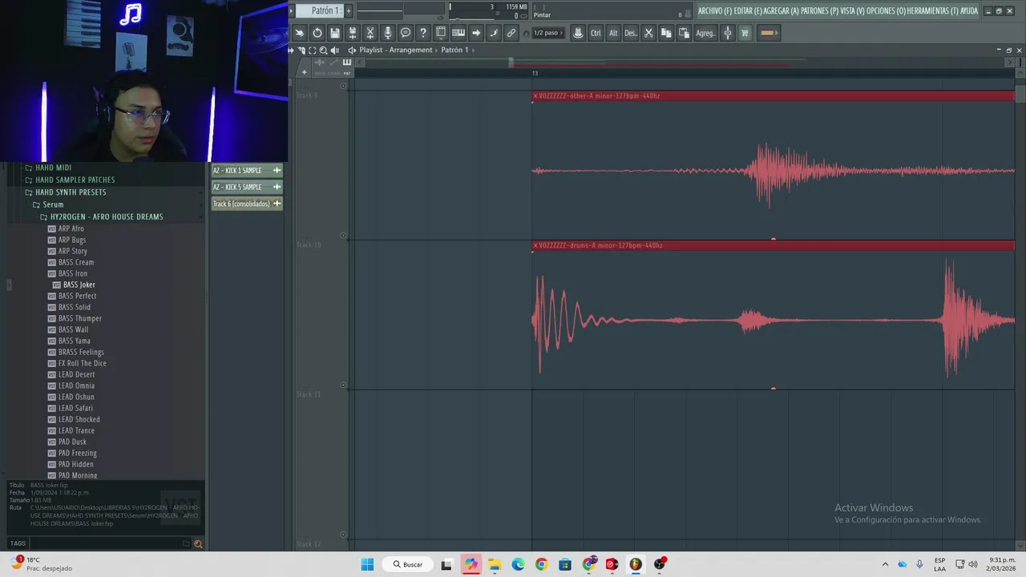The image size is (1026, 577).
Task: Click the audio editor scissors-arrows icon
Action: click(x=370, y=33)
